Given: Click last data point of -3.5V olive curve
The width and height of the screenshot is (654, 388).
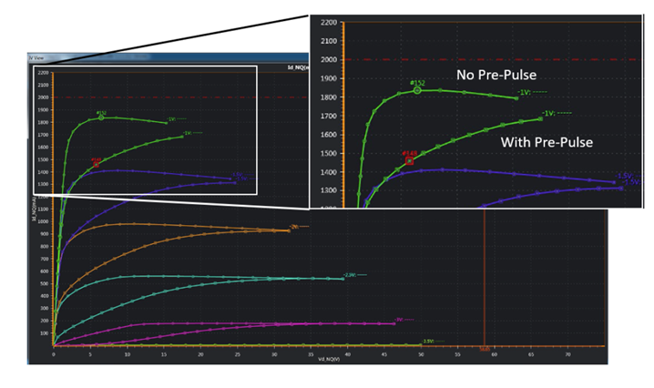Looking at the screenshot, I should coord(421,344).
